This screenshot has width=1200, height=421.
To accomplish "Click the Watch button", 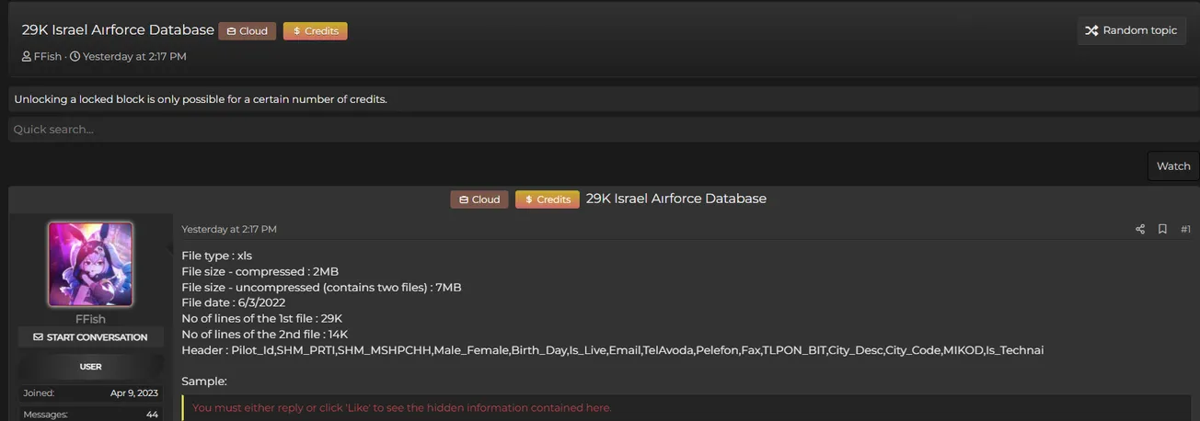I will [1173, 166].
